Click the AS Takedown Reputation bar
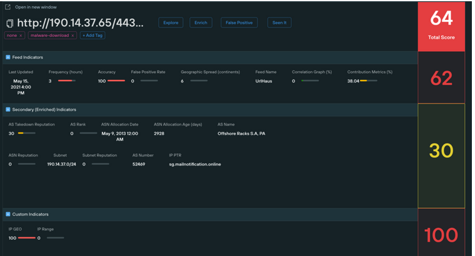 click(27, 133)
